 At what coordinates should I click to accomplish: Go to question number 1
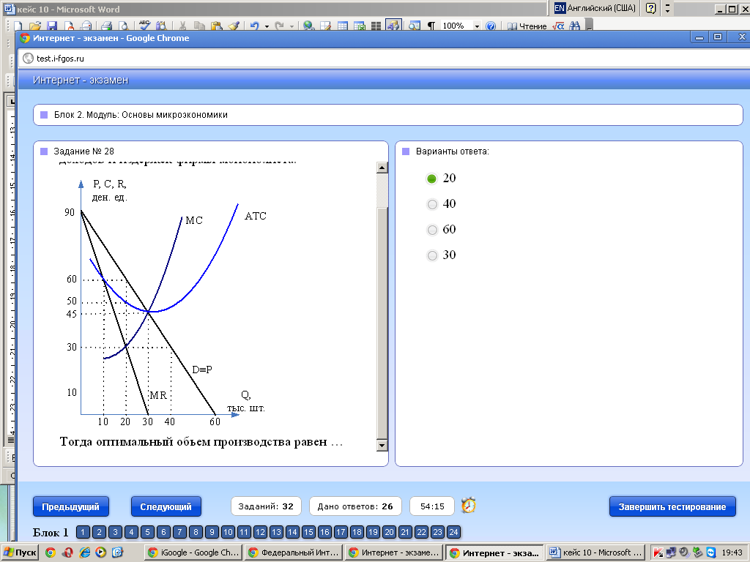coord(83,532)
